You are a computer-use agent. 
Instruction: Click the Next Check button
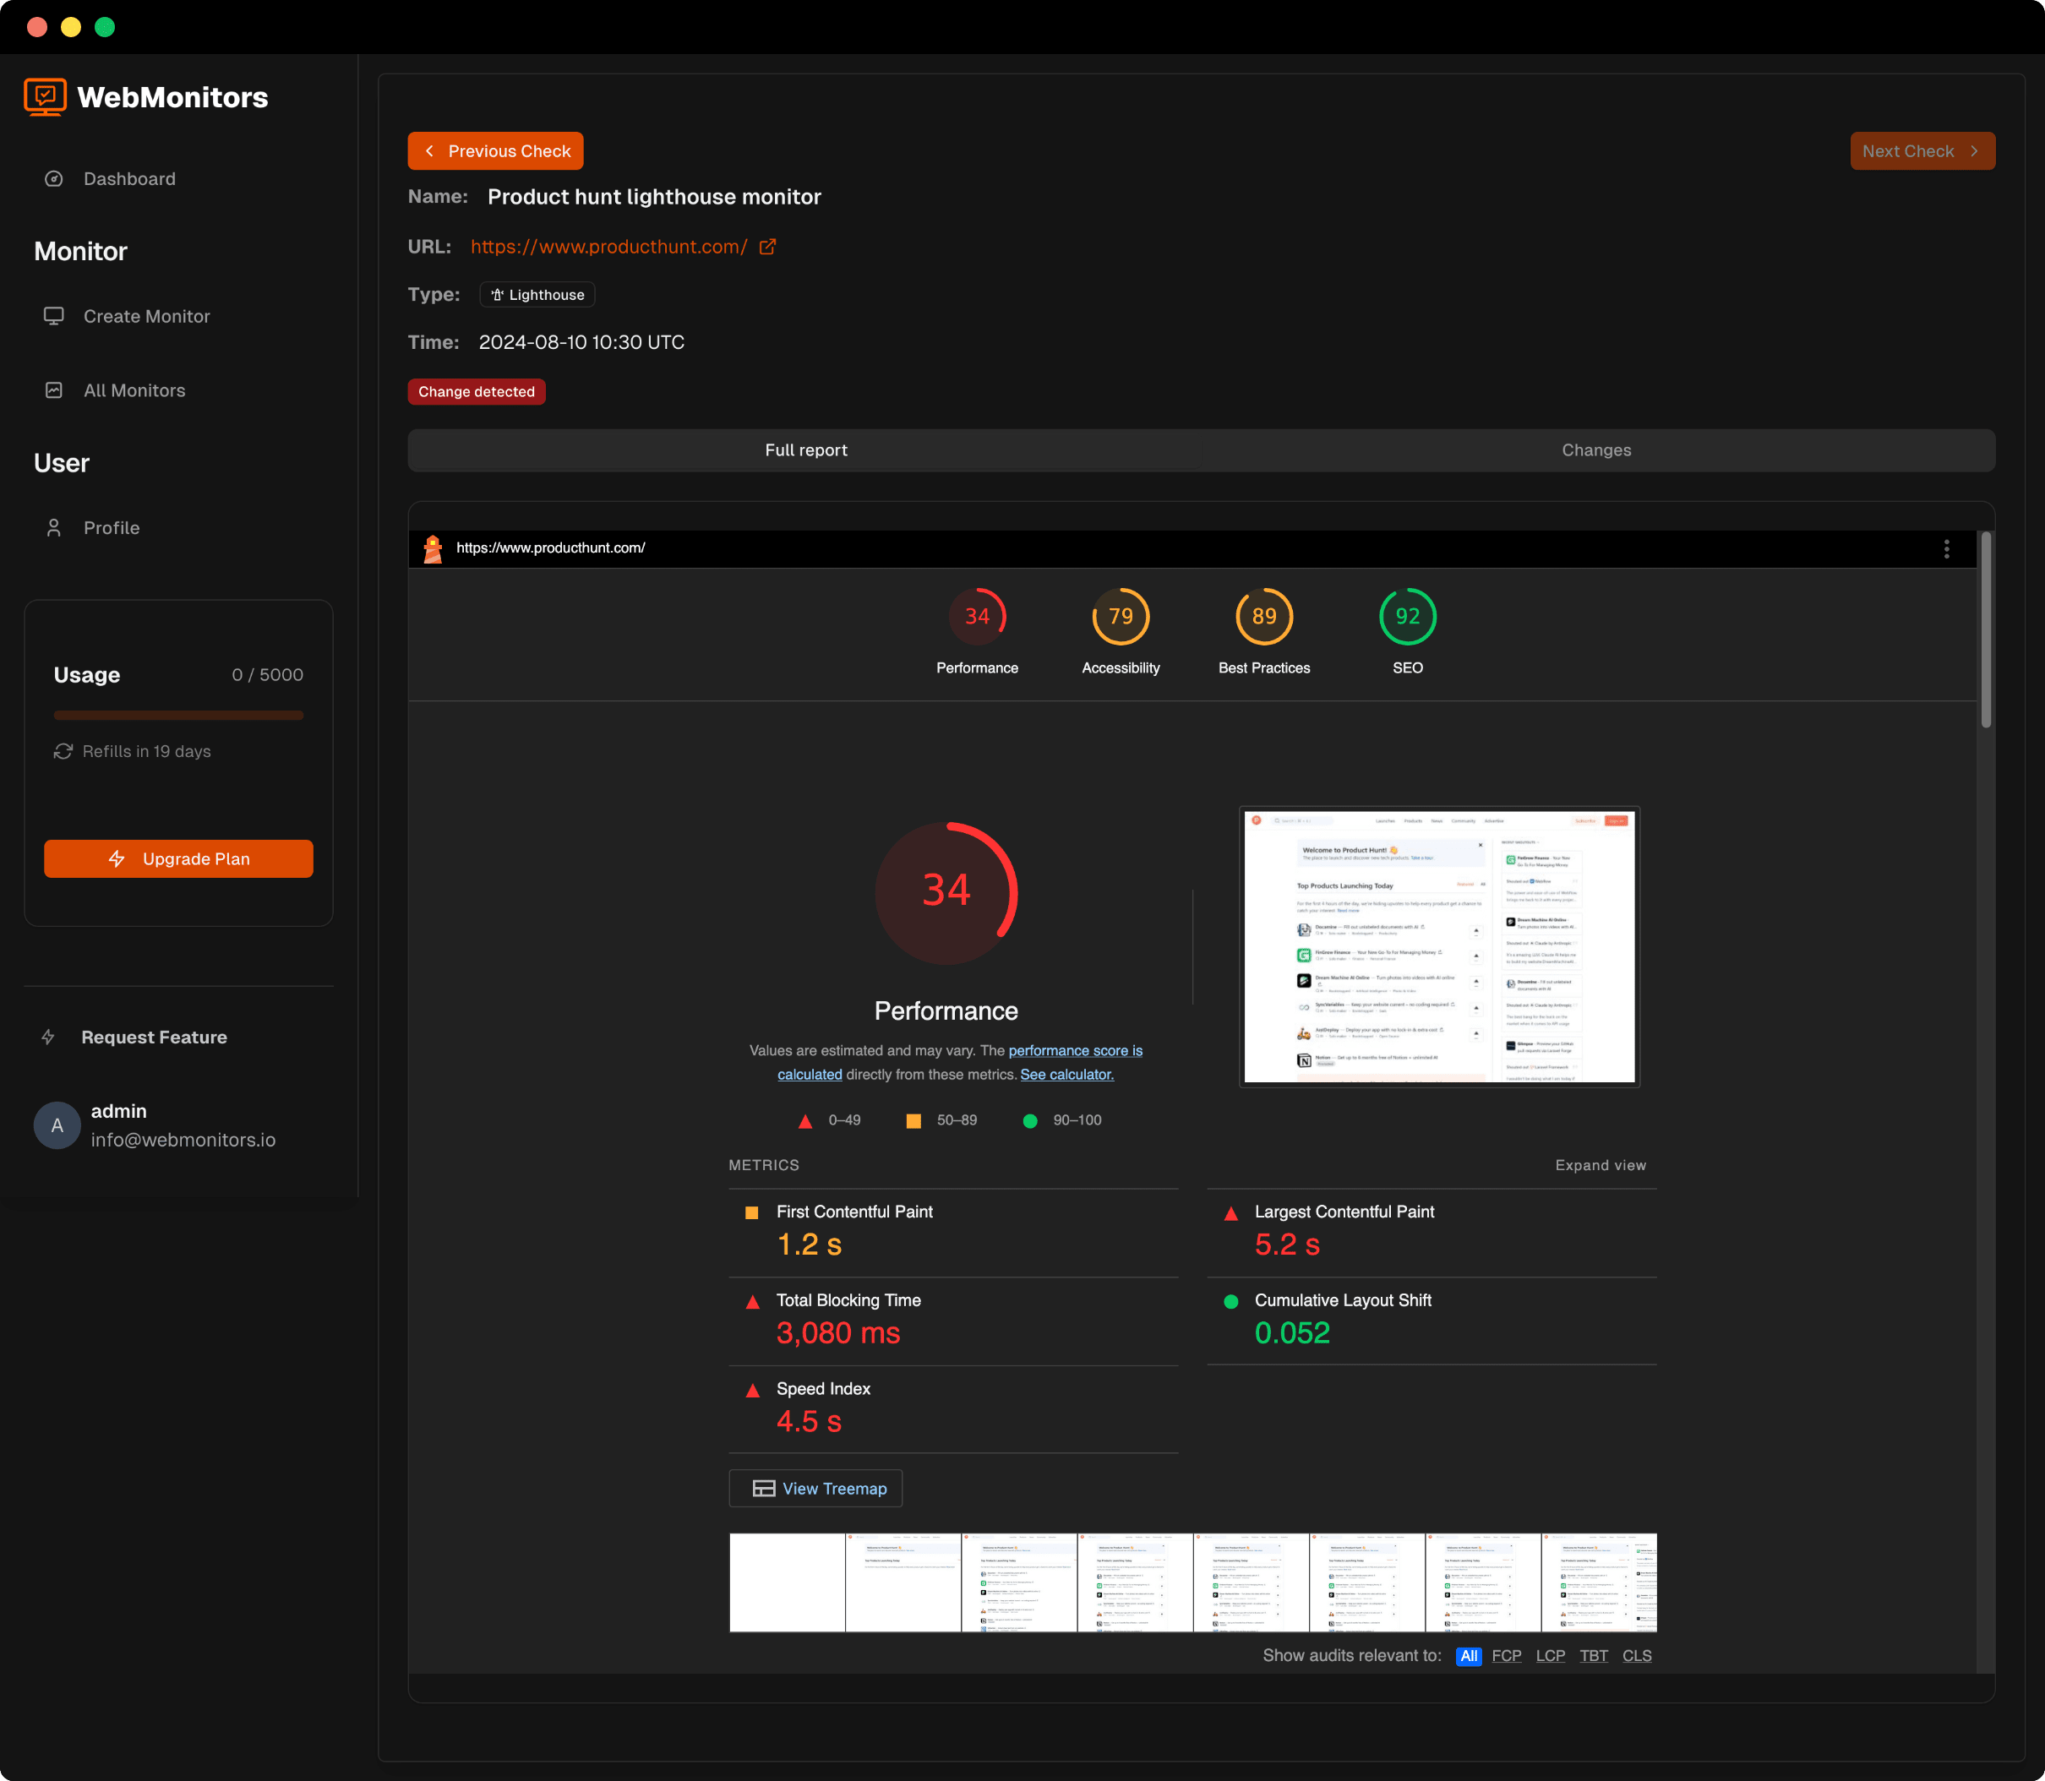[x=1922, y=150]
